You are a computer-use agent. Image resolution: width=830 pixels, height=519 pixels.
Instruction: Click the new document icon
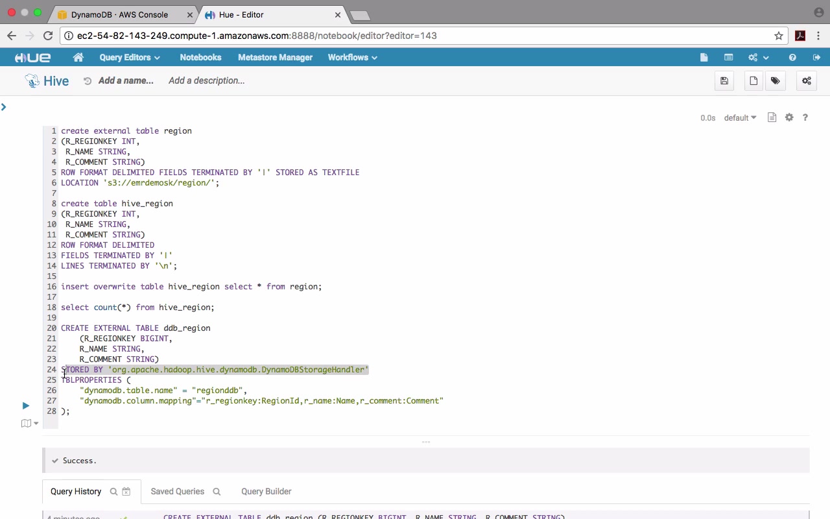coord(753,81)
